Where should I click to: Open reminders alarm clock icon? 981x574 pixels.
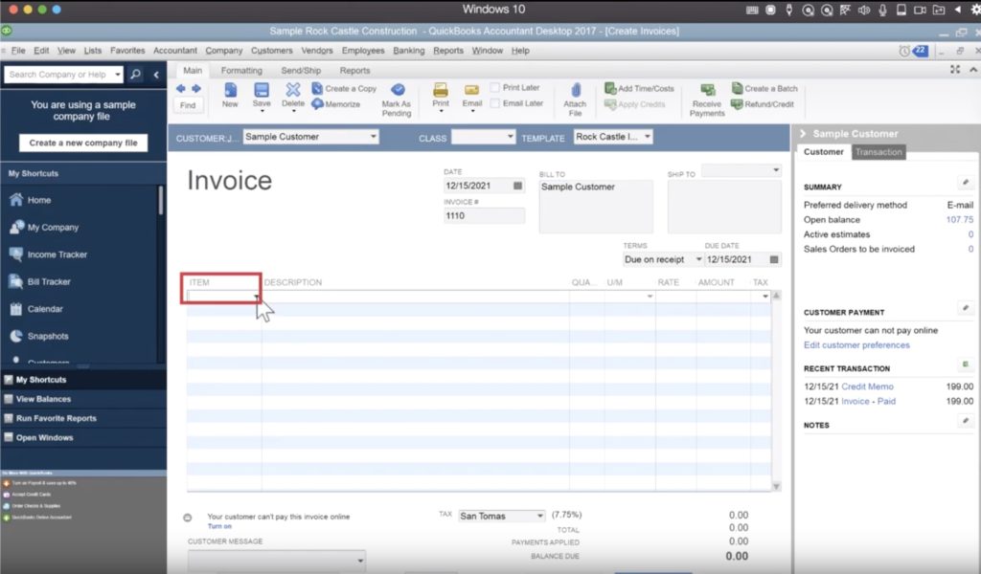pyautogui.click(x=904, y=52)
